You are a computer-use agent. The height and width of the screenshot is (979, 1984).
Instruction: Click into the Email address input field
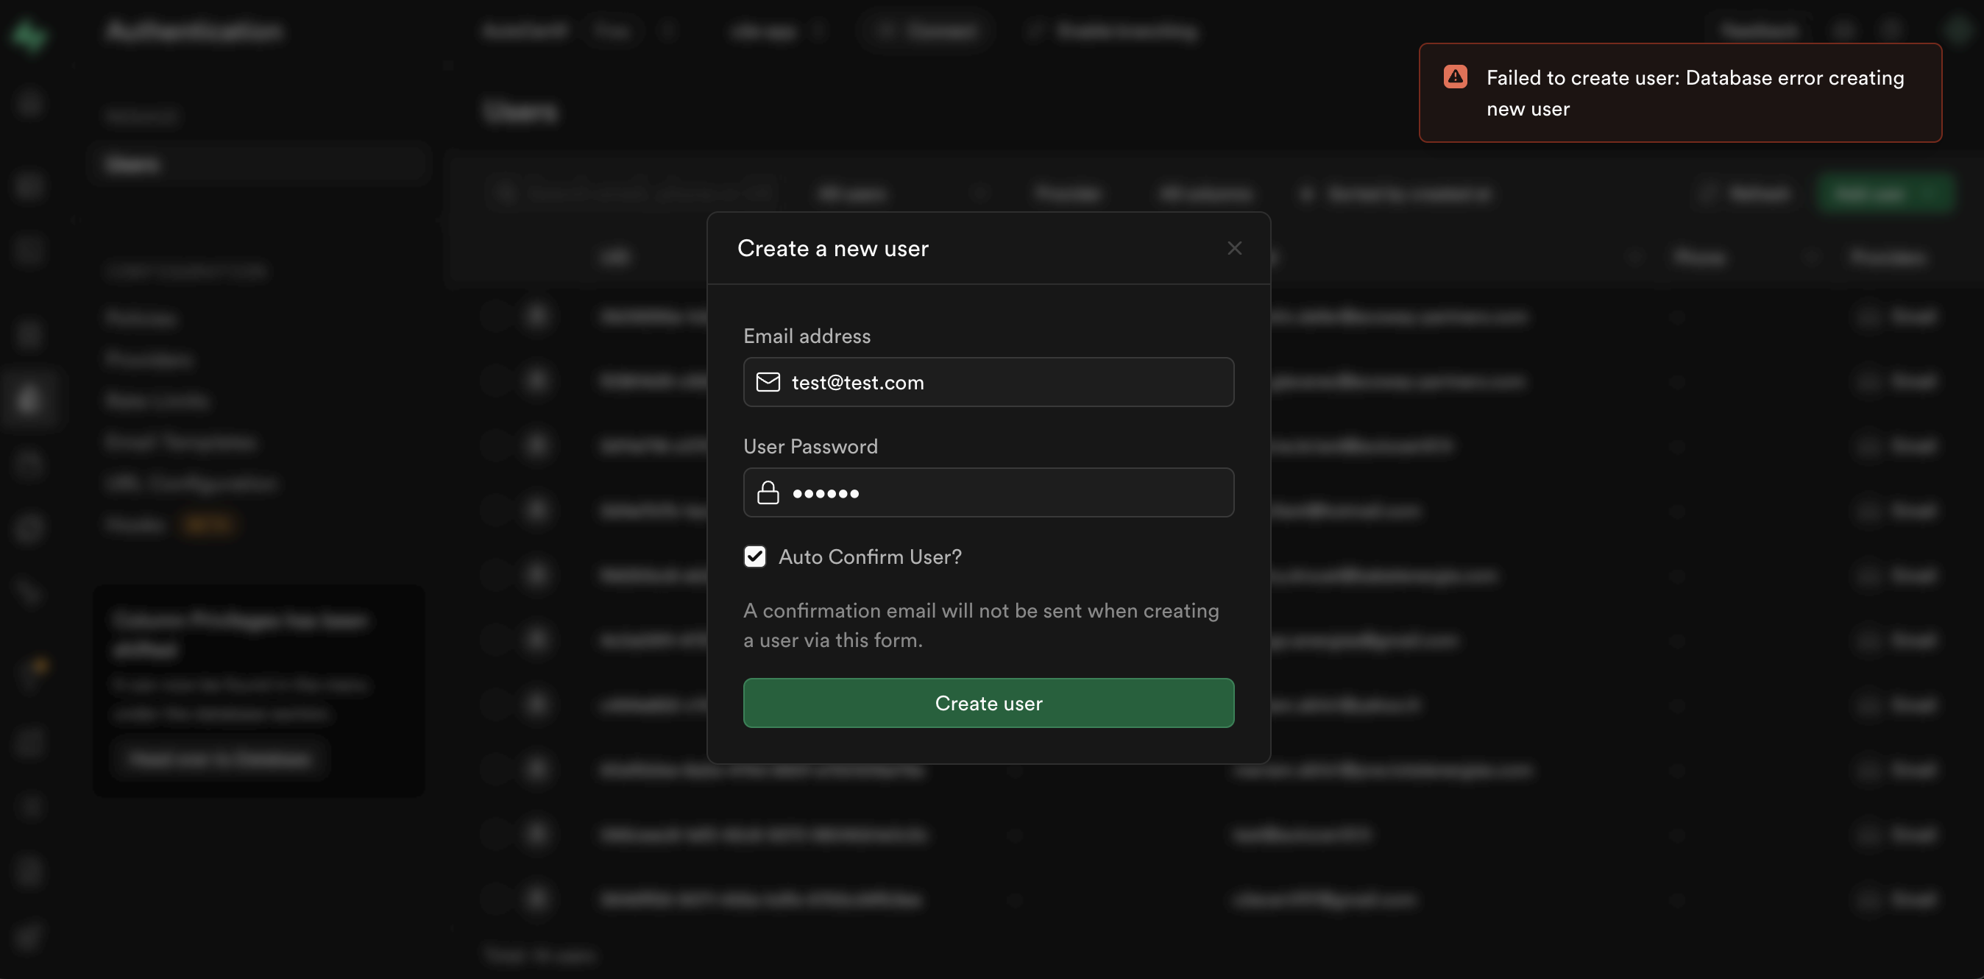pyautogui.click(x=1002, y=382)
